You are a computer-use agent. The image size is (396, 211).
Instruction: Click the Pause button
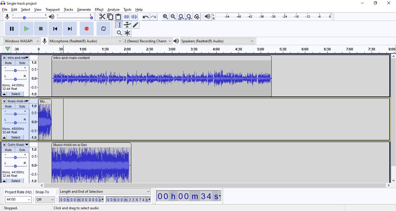pos(12,29)
